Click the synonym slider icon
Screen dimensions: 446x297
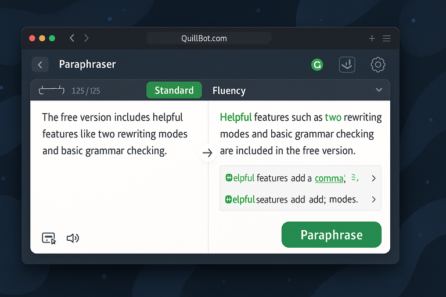(x=52, y=90)
